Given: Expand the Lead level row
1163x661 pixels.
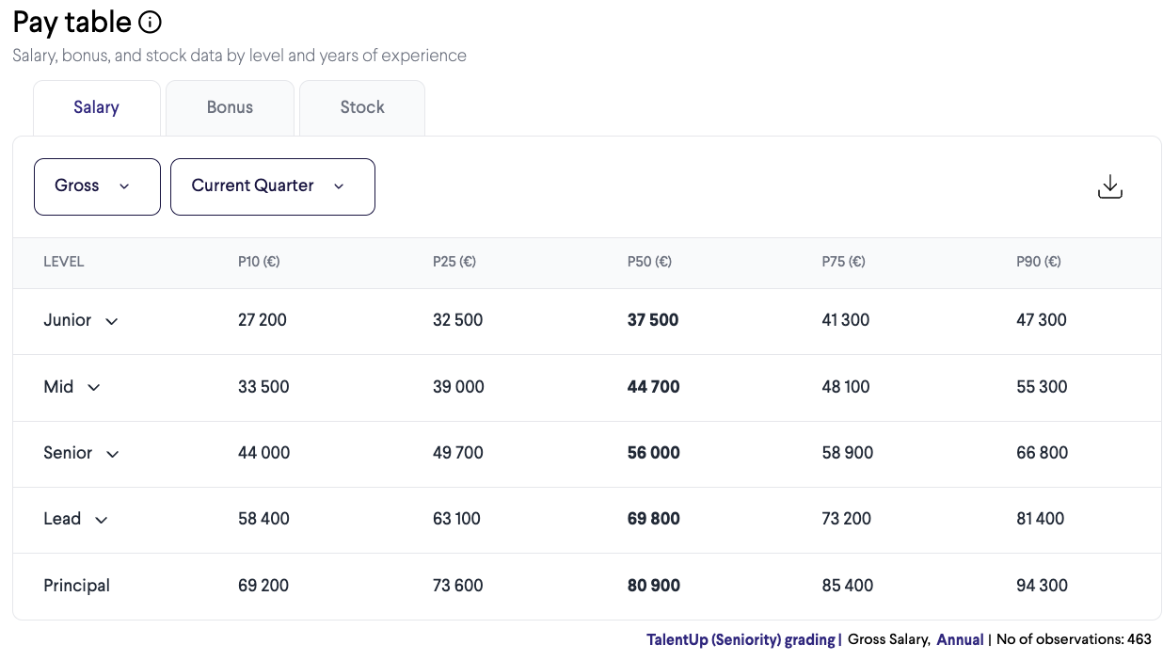Looking at the screenshot, I should [101, 520].
